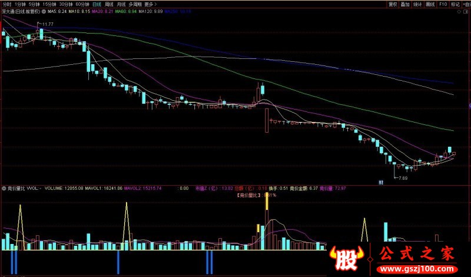Click the 11.77 high price marker
The image size is (471, 277).
point(48,24)
